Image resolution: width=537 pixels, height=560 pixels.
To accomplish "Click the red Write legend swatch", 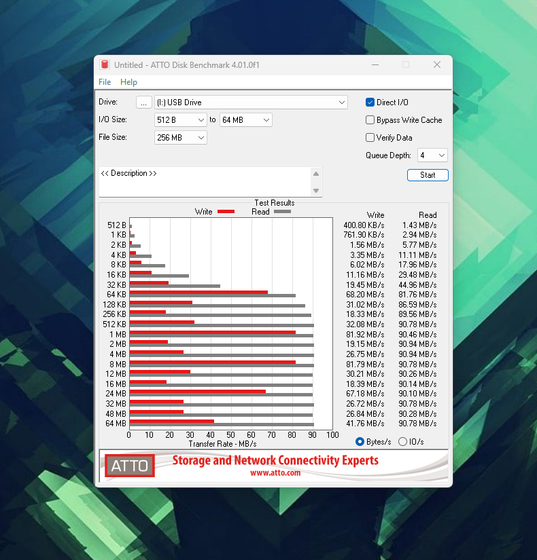I will coord(226,211).
